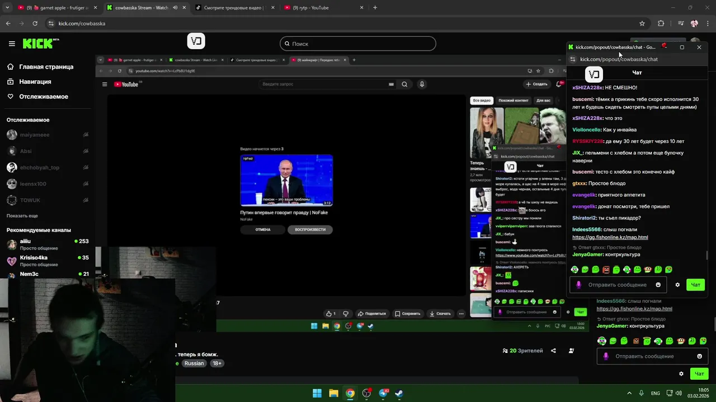Focus the popout chat message input
The width and height of the screenshot is (716, 402).
(617, 285)
